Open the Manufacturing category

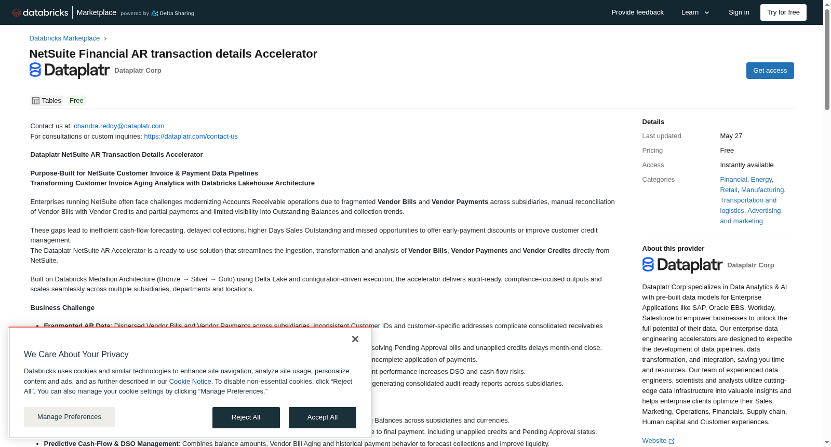pos(762,190)
